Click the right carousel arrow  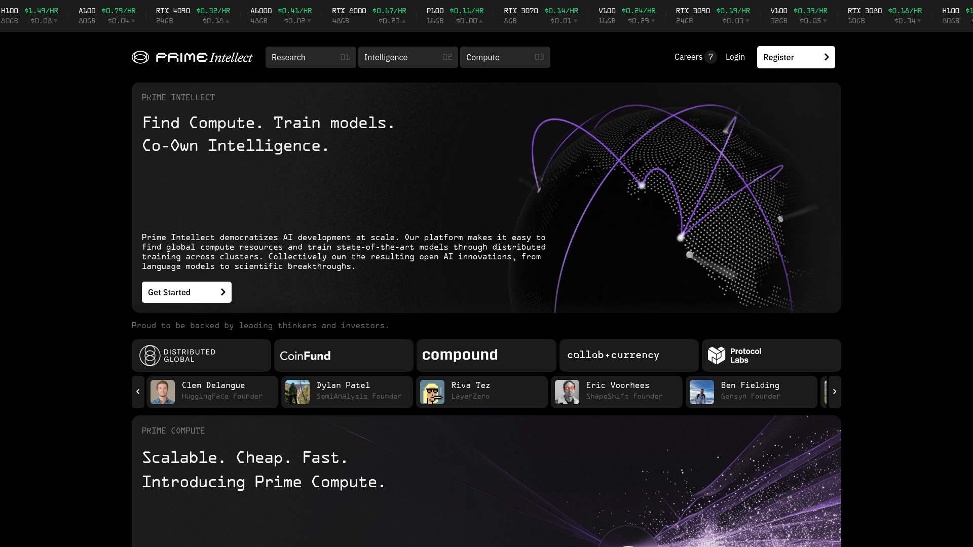[835, 392]
